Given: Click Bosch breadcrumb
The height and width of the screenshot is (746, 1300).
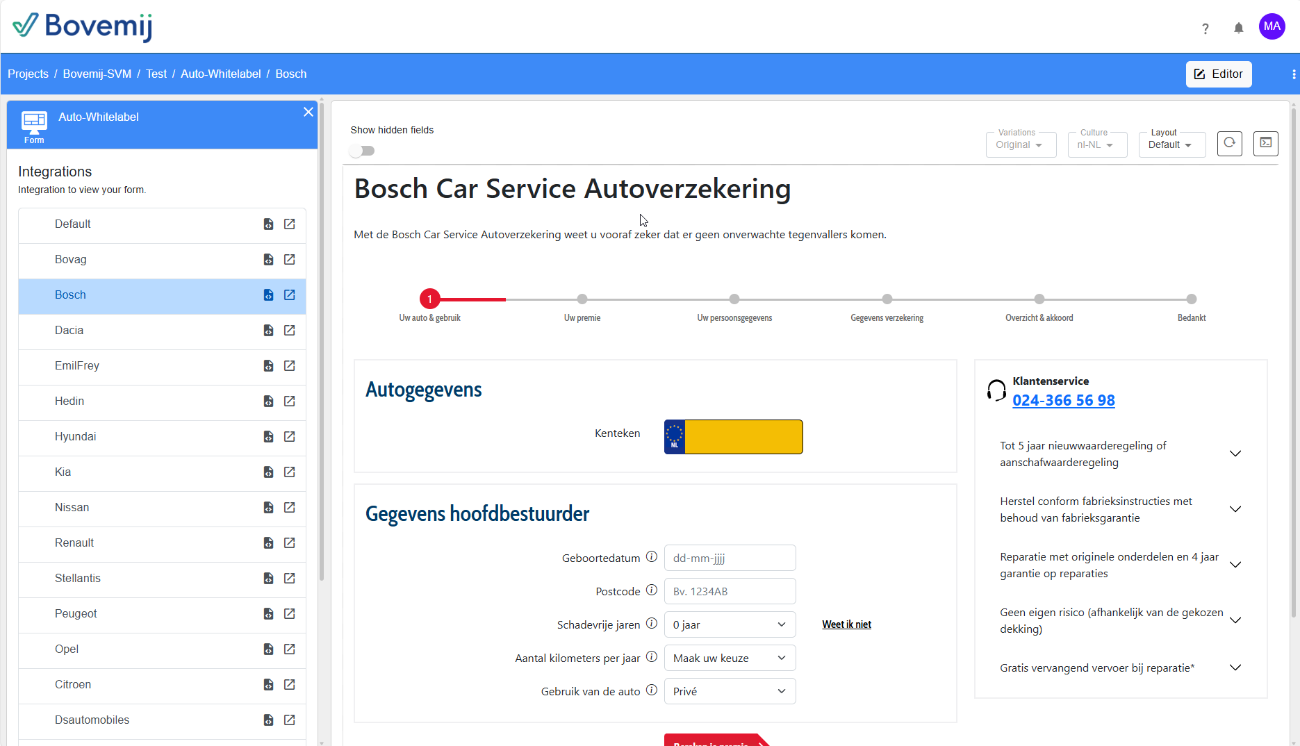Looking at the screenshot, I should click(x=291, y=74).
